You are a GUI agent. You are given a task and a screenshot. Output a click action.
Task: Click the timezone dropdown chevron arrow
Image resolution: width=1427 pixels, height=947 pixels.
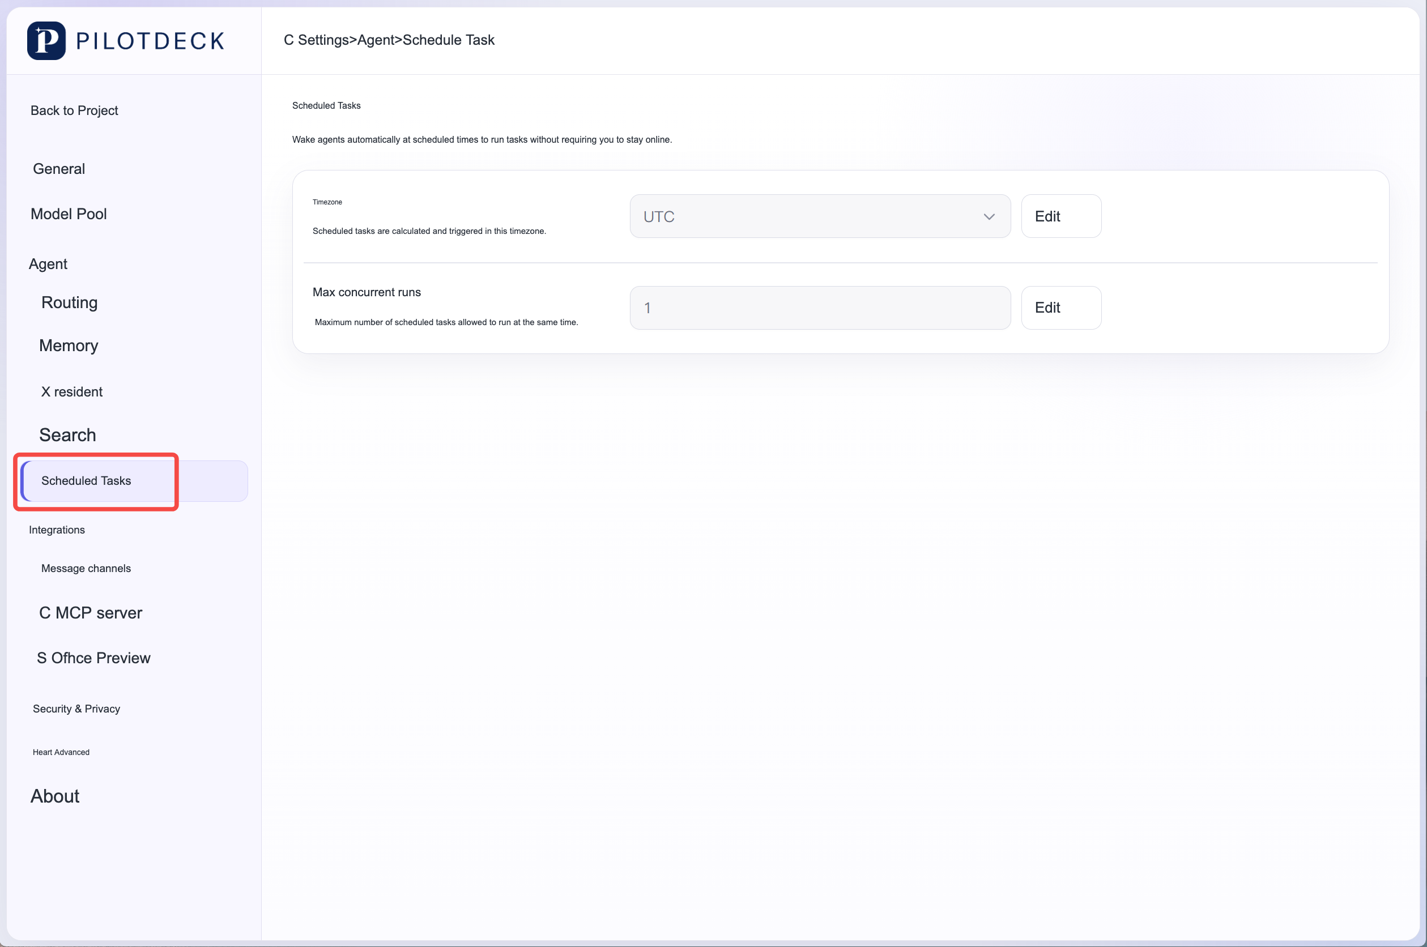989,216
